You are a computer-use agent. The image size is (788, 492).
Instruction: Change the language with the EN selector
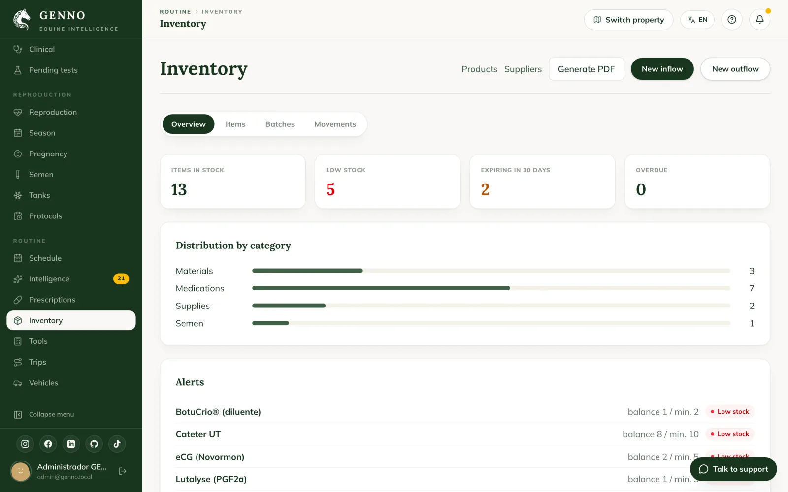pyautogui.click(x=697, y=20)
